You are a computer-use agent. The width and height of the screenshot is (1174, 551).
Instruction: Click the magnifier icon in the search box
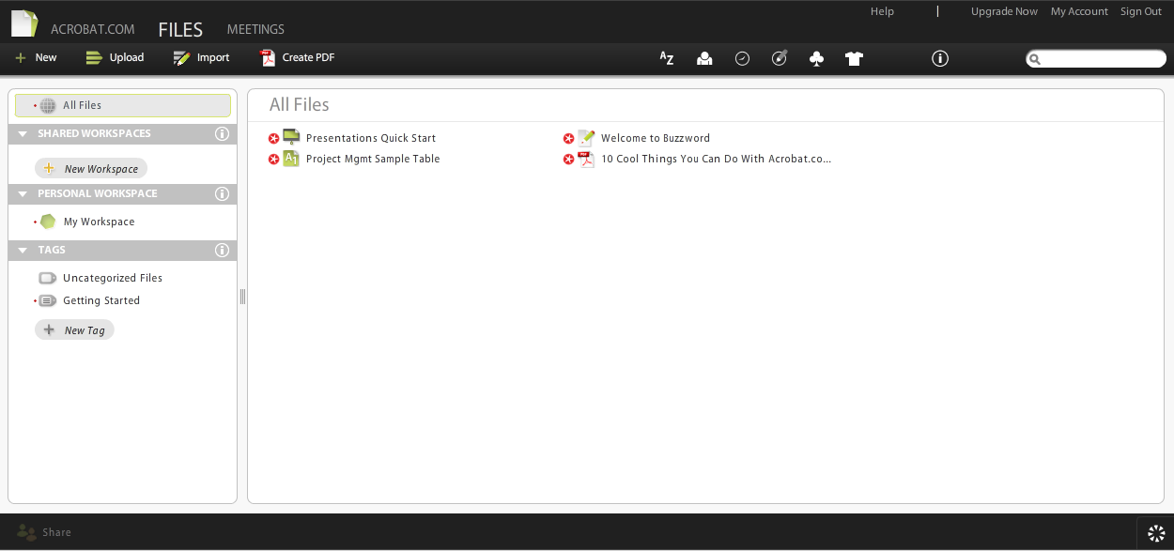tap(1035, 59)
